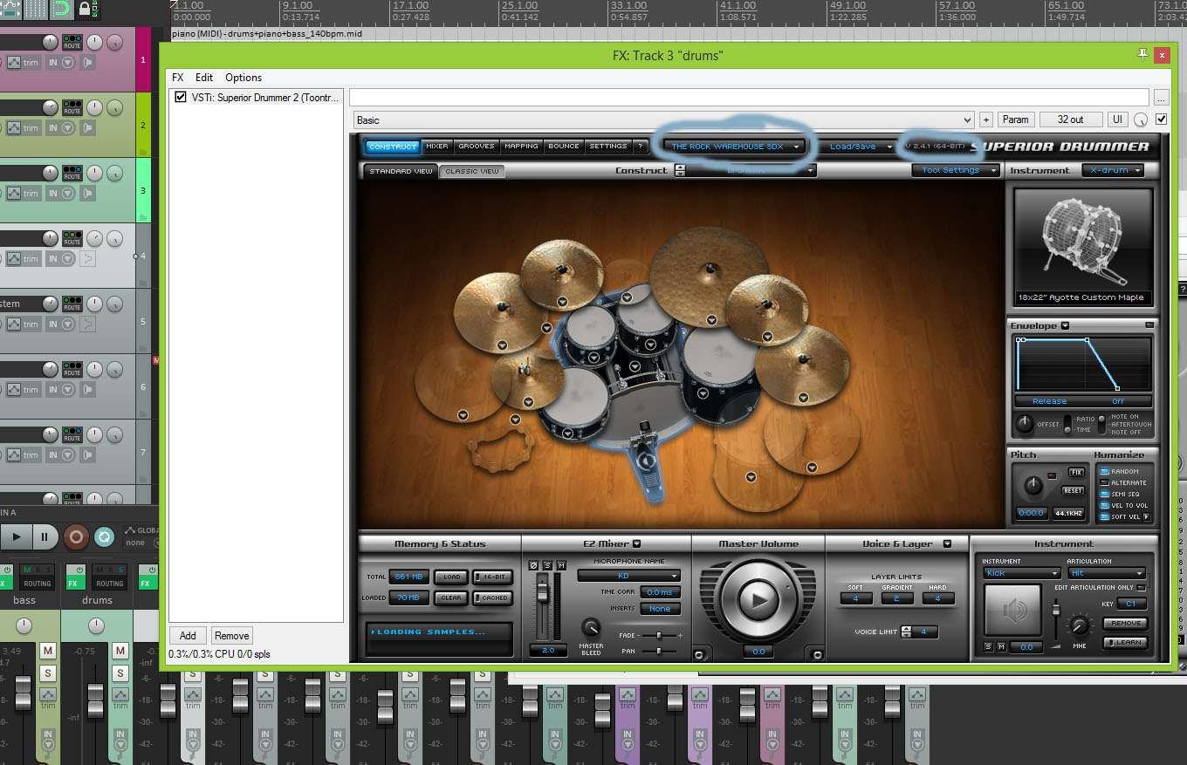Click the Add FX button
1187x765 pixels.
pos(188,636)
